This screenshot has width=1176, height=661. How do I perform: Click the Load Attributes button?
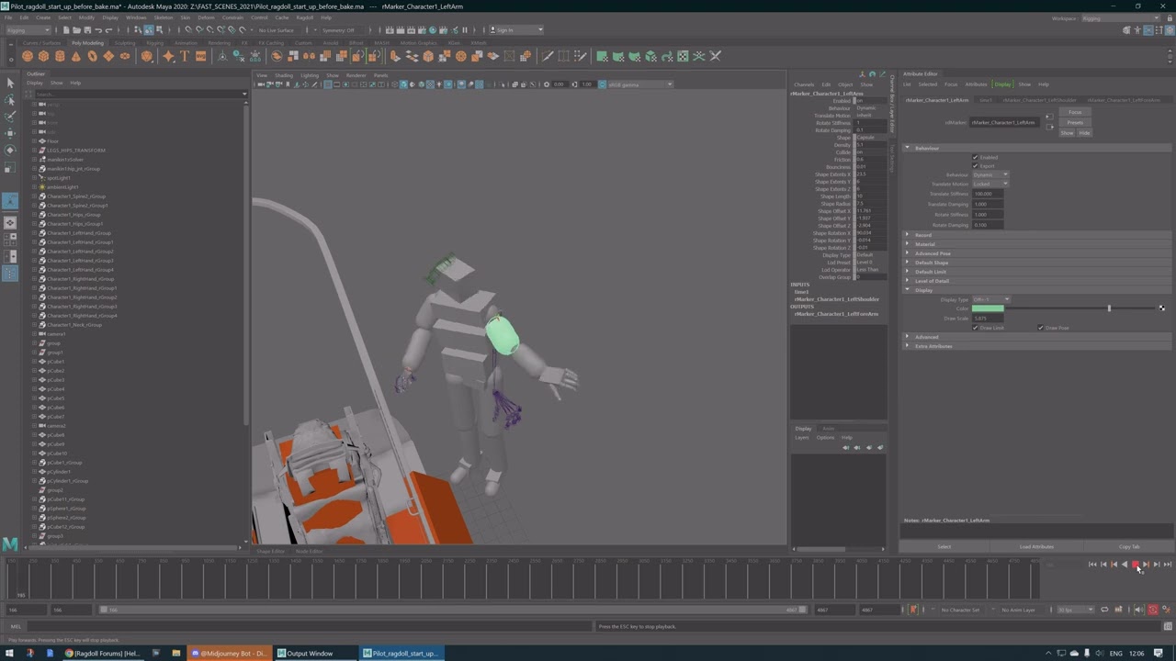pos(1036,547)
